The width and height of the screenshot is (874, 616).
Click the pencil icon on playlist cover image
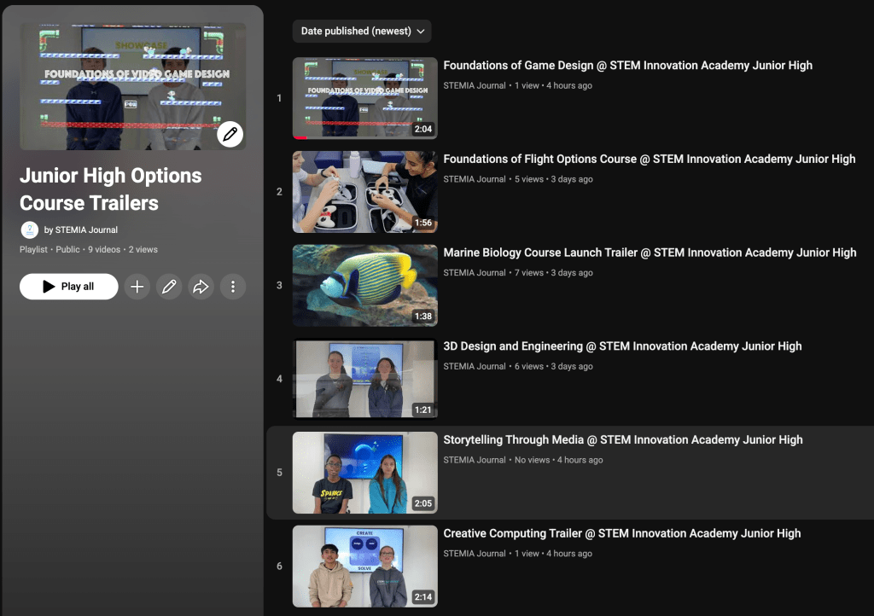click(x=230, y=134)
